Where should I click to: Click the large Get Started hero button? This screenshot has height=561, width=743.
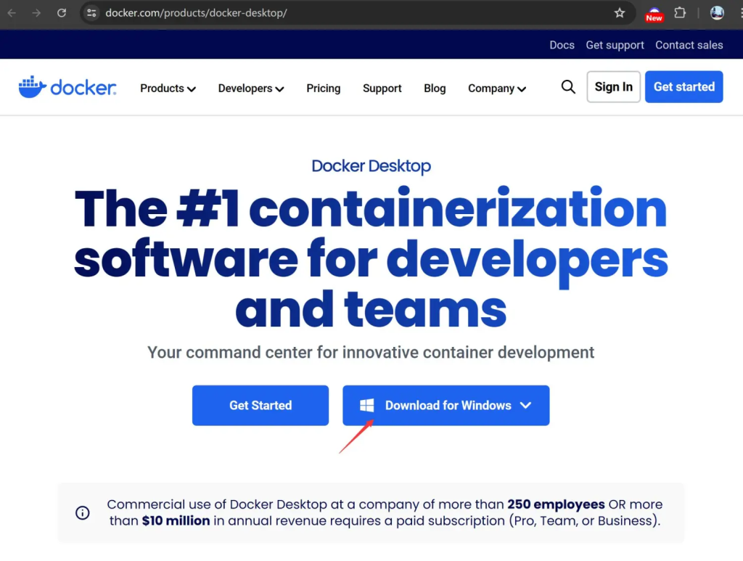tap(260, 405)
